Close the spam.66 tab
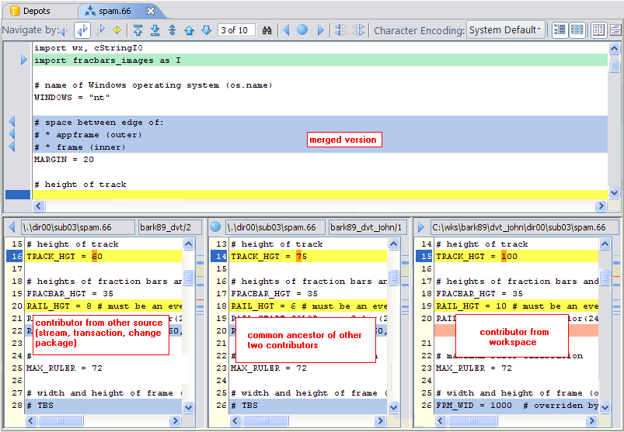 [151, 11]
